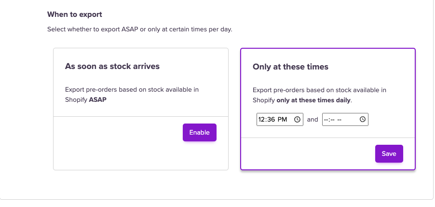Open clock picker on empty time field
Screen dimensions: 435x207
[x=363, y=119]
